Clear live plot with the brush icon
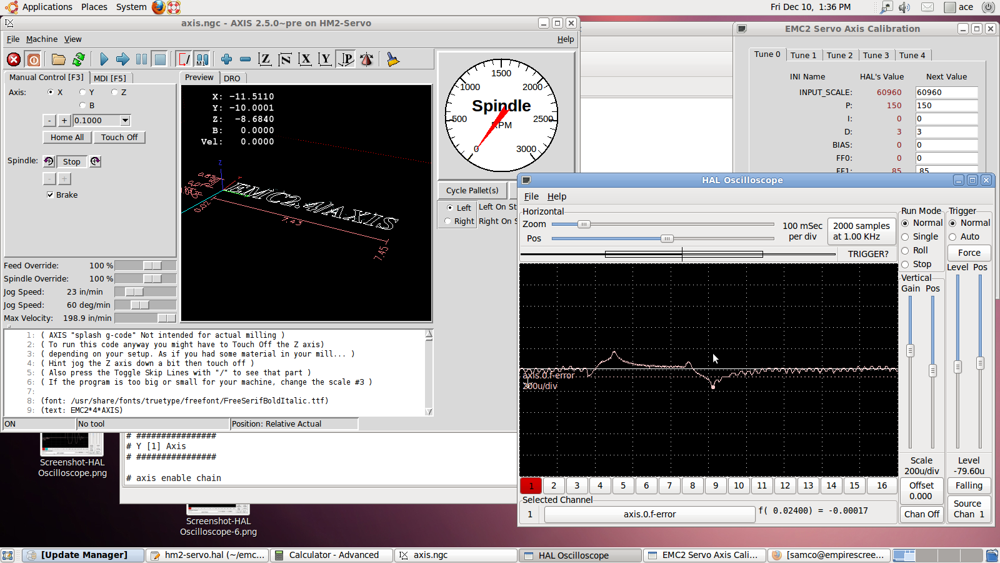 392,59
